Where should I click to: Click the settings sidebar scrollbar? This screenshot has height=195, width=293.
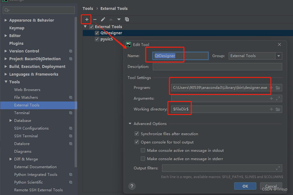(x=76, y=92)
